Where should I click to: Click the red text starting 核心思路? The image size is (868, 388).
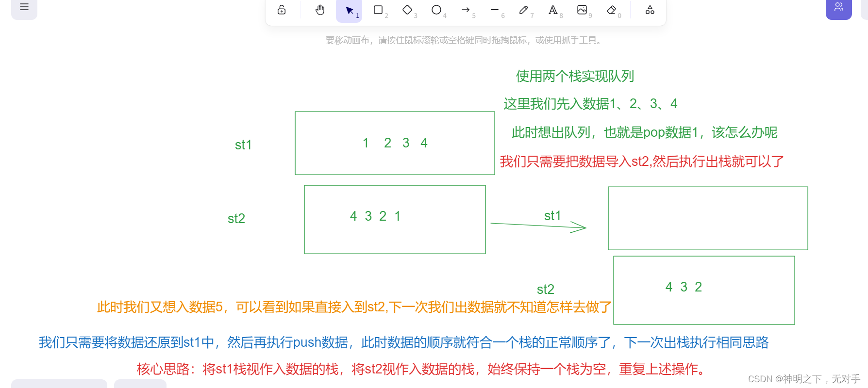[x=421, y=369]
